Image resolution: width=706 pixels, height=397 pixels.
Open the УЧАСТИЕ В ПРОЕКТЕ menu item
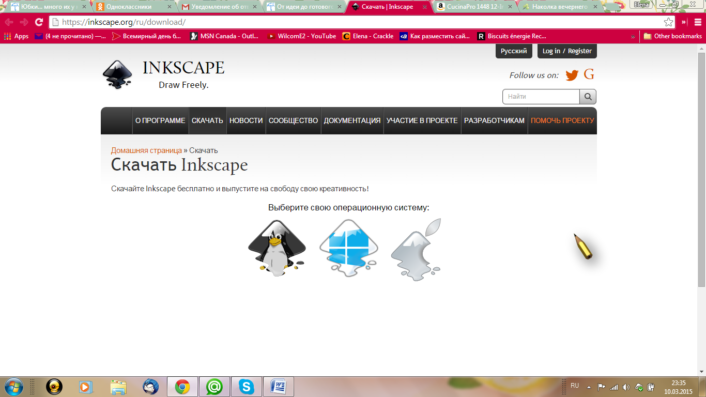422,120
